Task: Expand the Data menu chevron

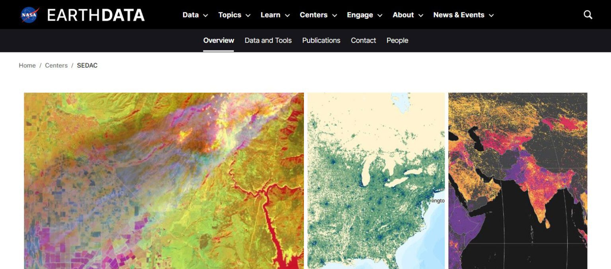Action: click(206, 15)
